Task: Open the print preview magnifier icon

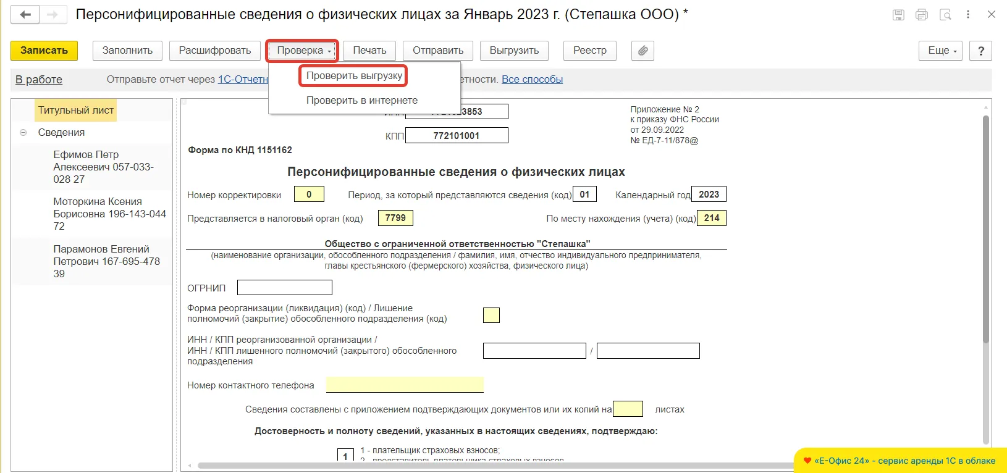Action: coord(945,15)
